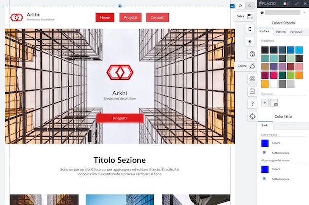Click the red Progetti button in hero
The height and width of the screenshot is (205, 309).
[120, 118]
